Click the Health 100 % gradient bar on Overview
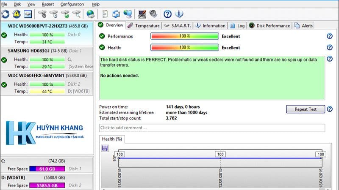Image resolution: width=339 pixels, height=190 pixels. (x=185, y=47)
